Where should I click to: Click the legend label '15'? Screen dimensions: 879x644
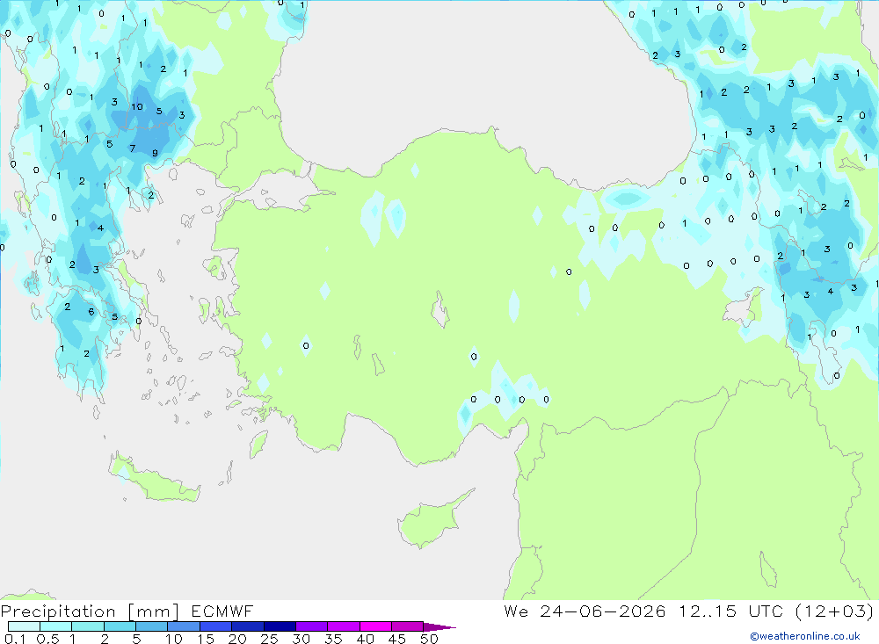coord(206,639)
